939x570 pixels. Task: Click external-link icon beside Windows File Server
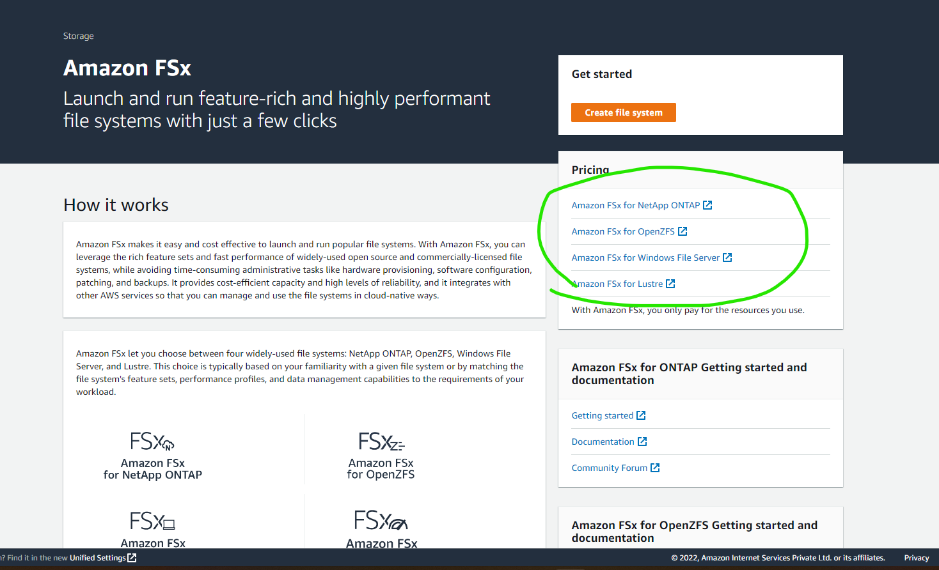point(727,258)
